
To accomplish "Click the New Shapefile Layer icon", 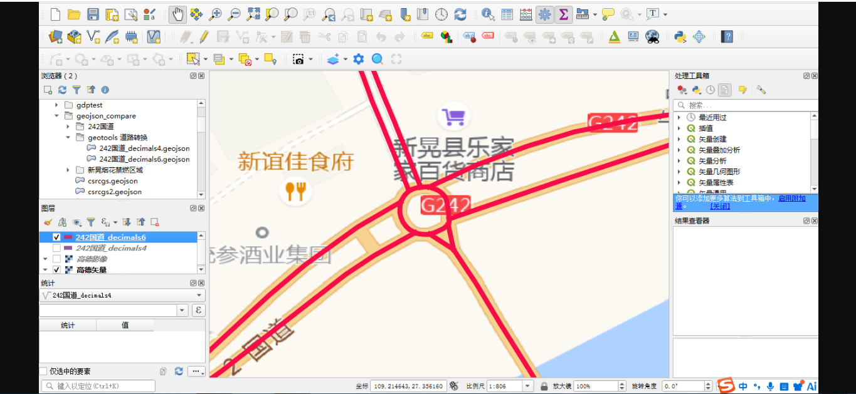I will tap(93, 37).
